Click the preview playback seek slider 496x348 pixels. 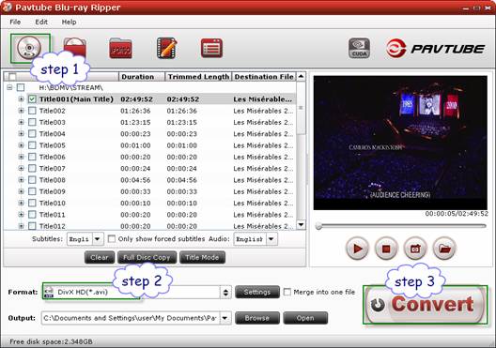coord(401,226)
